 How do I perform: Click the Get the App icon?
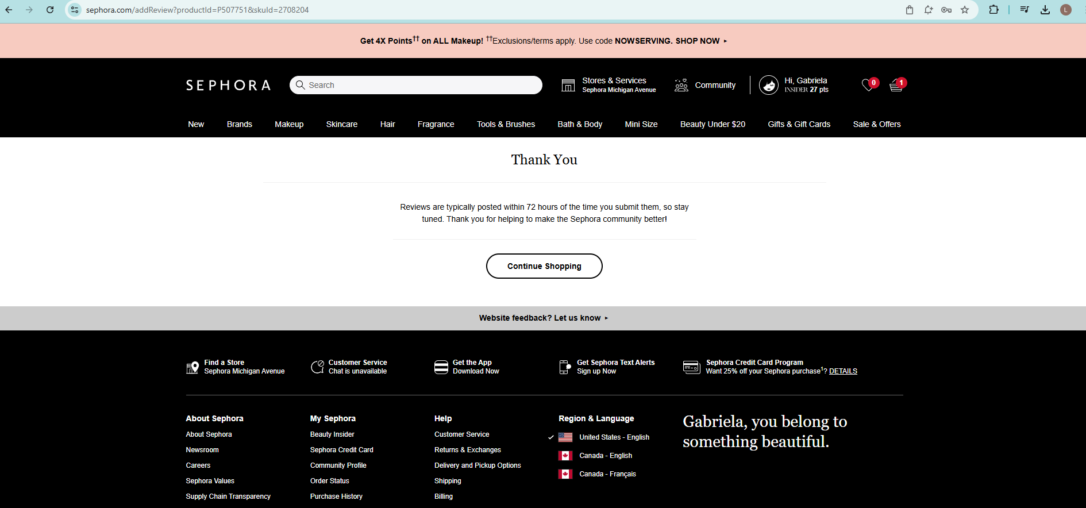[441, 367]
